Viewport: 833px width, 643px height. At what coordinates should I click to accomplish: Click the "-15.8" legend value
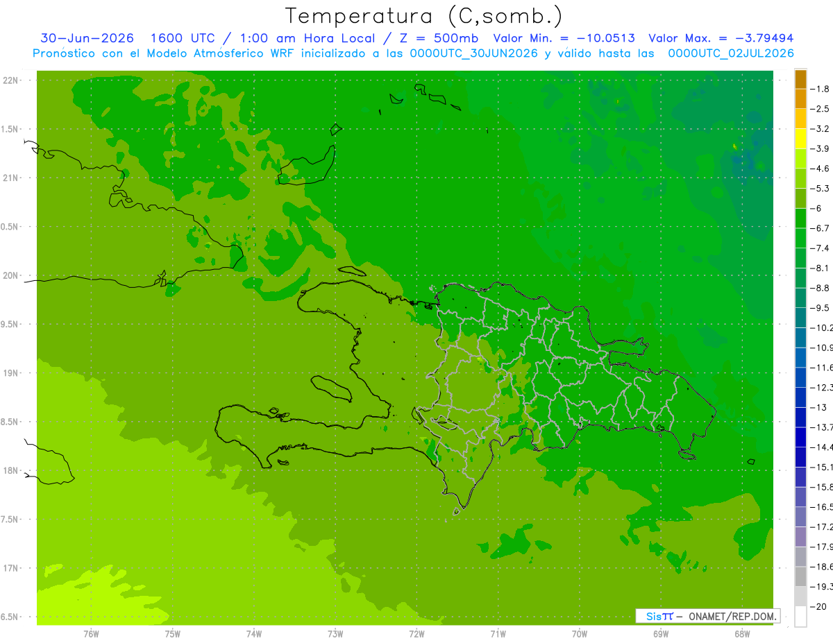pos(821,487)
